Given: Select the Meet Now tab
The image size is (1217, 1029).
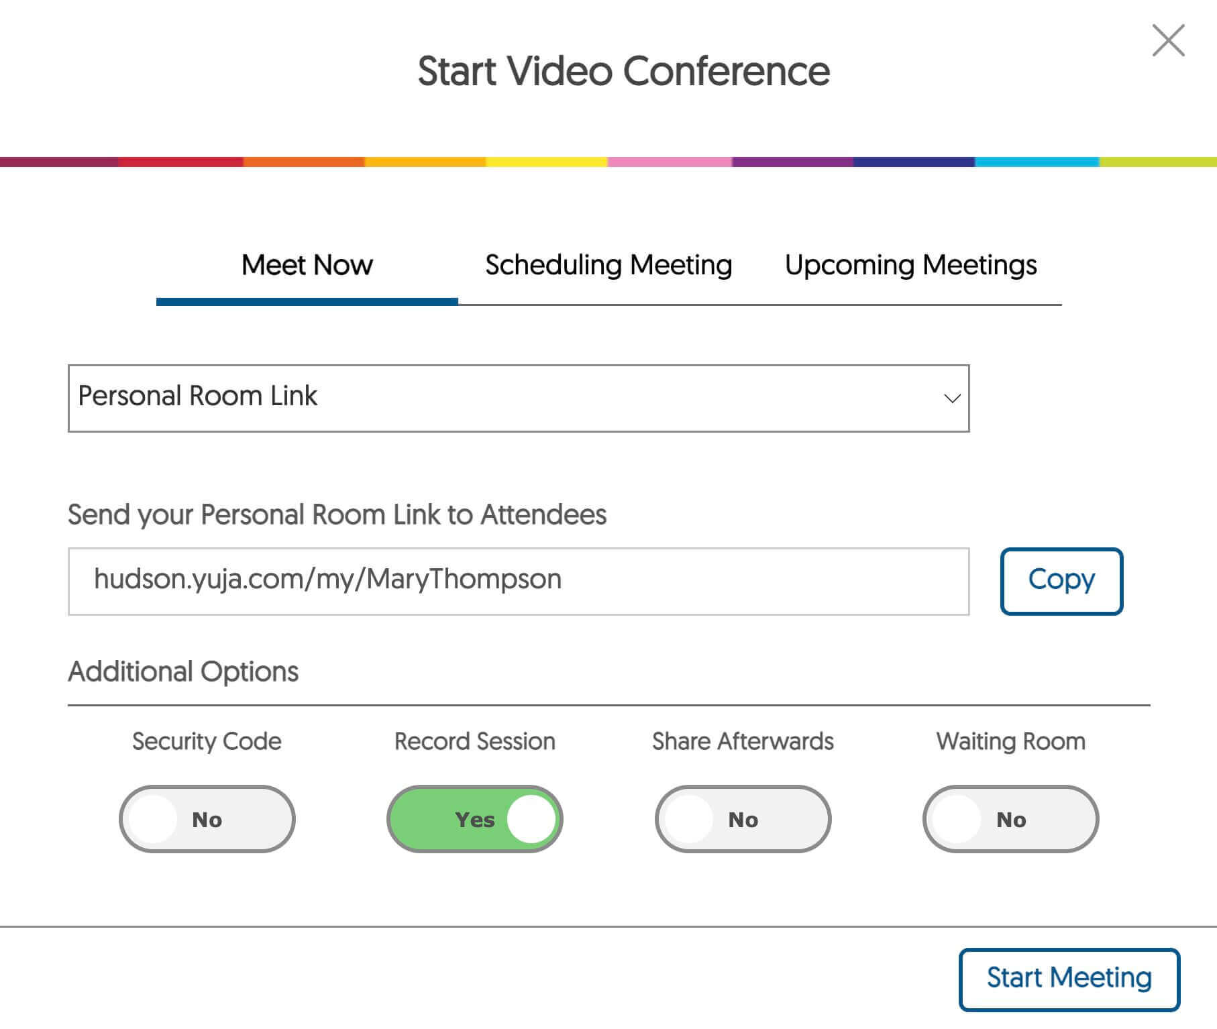Looking at the screenshot, I should click(307, 265).
